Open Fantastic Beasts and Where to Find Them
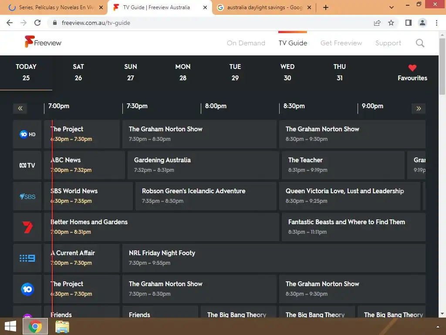The width and height of the screenshot is (446, 335). [354, 227]
